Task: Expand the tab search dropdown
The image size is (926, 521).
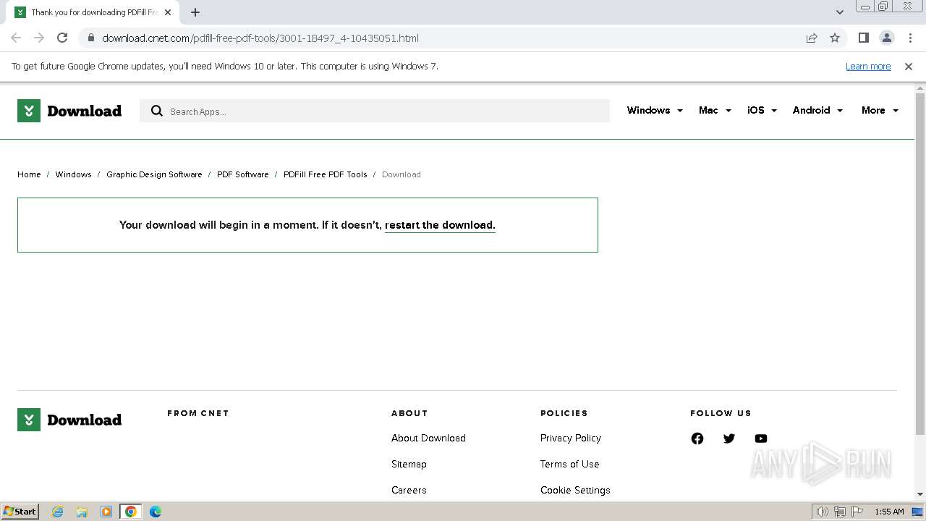Action: (x=840, y=12)
